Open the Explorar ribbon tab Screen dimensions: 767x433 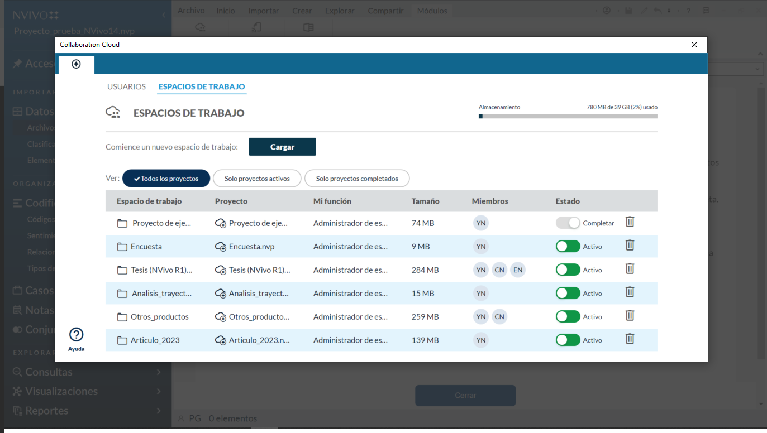click(x=340, y=11)
